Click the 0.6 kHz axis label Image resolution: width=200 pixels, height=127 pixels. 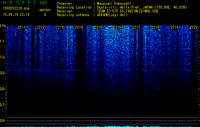tap(3, 121)
